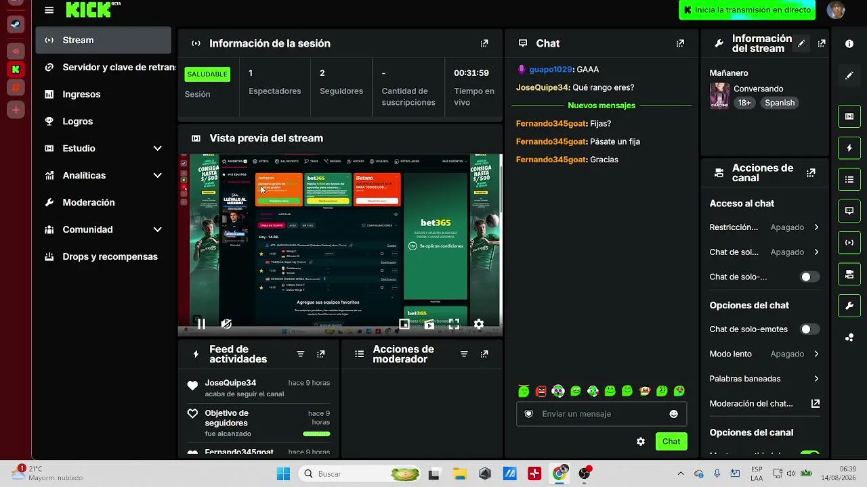
Task: Edit stream info with the pencil beside Información del stream
Action: tap(801, 43)
